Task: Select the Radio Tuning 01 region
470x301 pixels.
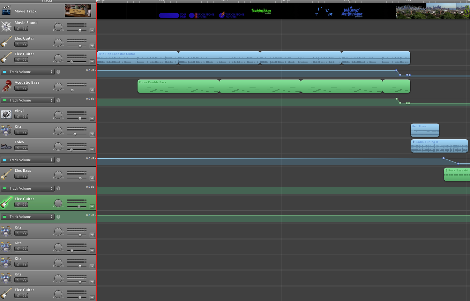Action: (x=439, y=146)
